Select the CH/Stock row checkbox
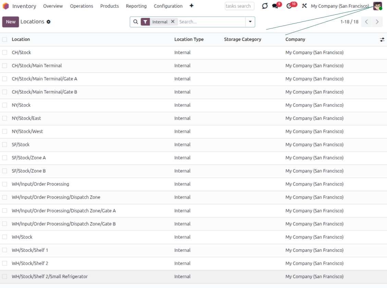This screenshot has height=288, width=387. (x=5, y=52)
